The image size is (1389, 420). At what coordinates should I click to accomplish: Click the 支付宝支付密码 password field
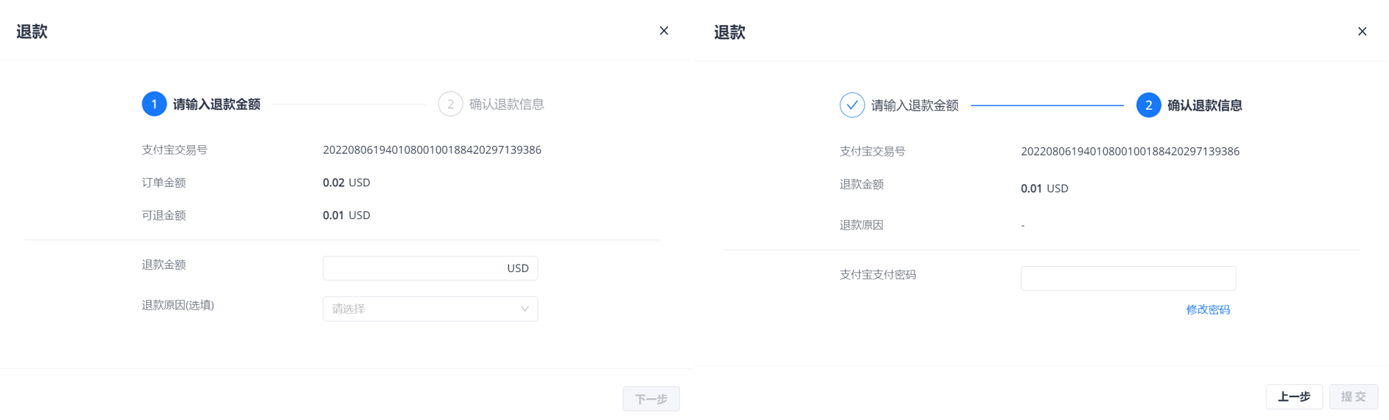pos(1128,279)
